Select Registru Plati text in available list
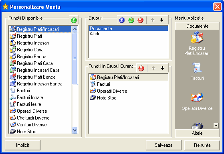The height and width of the screenshot is (154, 224). tap(29, 36)
